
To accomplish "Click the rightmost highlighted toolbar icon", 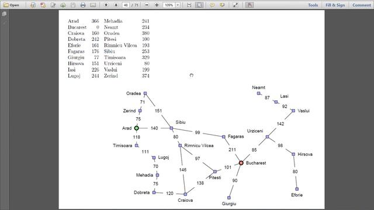I will tap(250, 5).
